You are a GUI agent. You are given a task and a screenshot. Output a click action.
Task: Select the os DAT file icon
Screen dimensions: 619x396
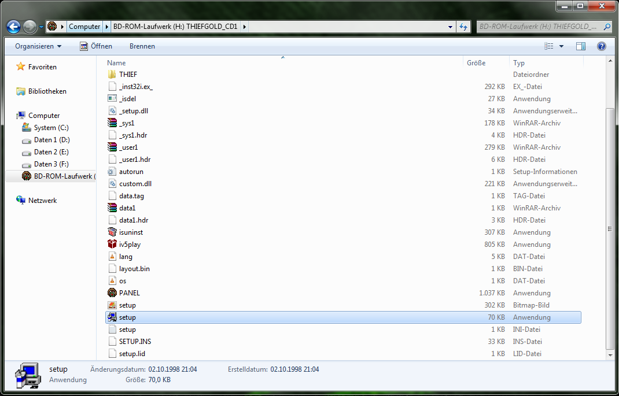(112, 281)
